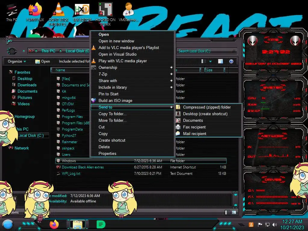Click Build an ISO image entry
Viewport: 308px width, 231px height.
point(132,100)
